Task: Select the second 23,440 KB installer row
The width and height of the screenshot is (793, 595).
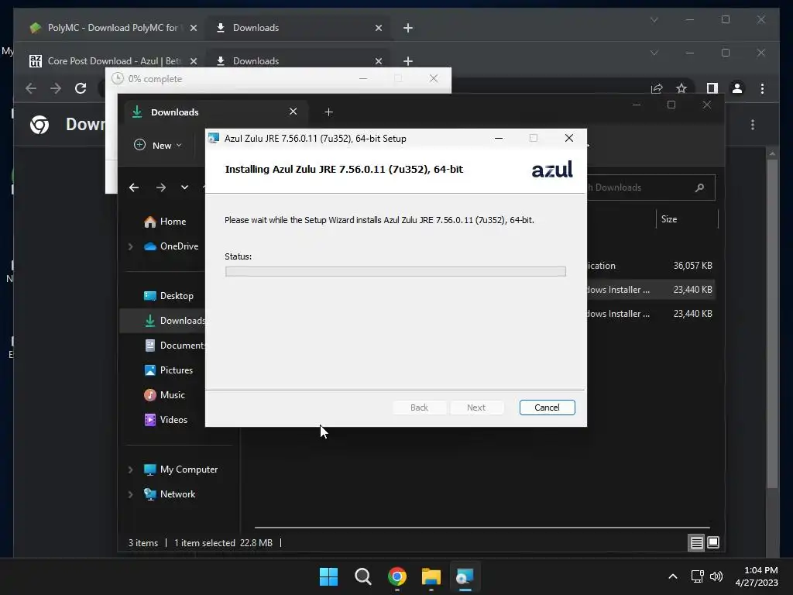Action: 650,314
